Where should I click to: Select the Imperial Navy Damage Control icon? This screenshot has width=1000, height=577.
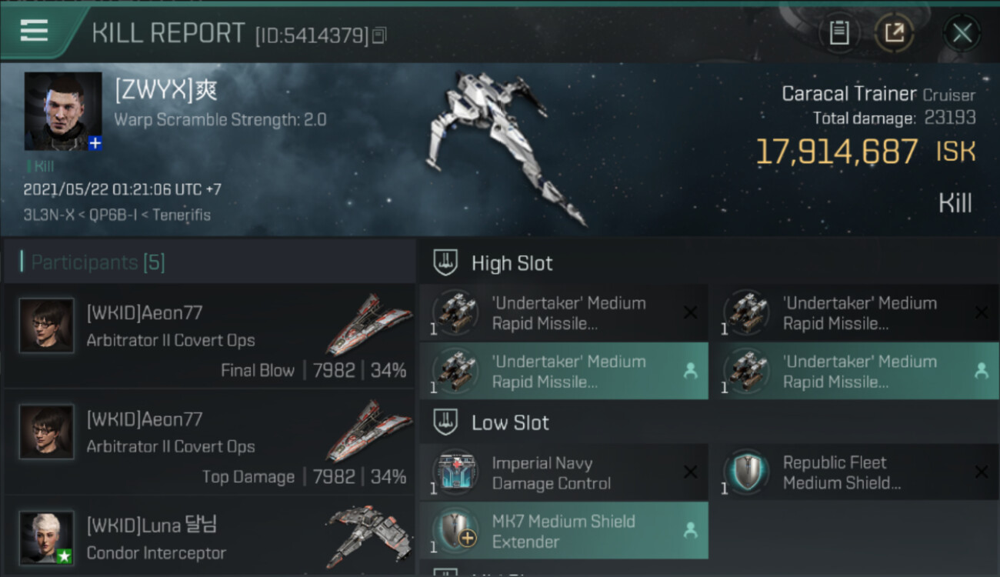[x=455, y=473]
